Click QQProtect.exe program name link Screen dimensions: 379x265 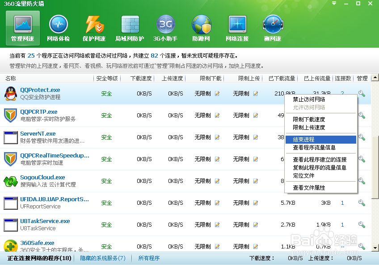point(40,90)
